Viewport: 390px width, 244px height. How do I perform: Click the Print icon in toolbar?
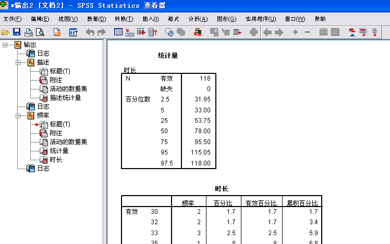coord(28,32)
